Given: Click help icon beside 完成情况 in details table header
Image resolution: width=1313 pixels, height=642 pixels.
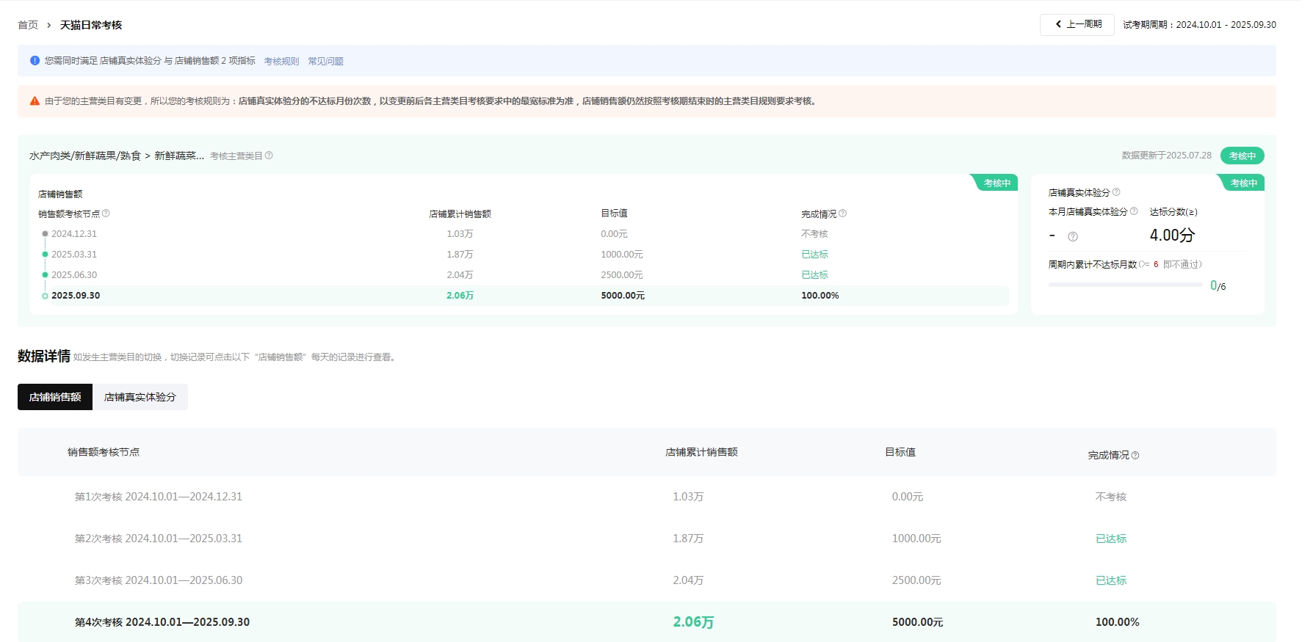Looking at the screenshot, I should 1135,456.
